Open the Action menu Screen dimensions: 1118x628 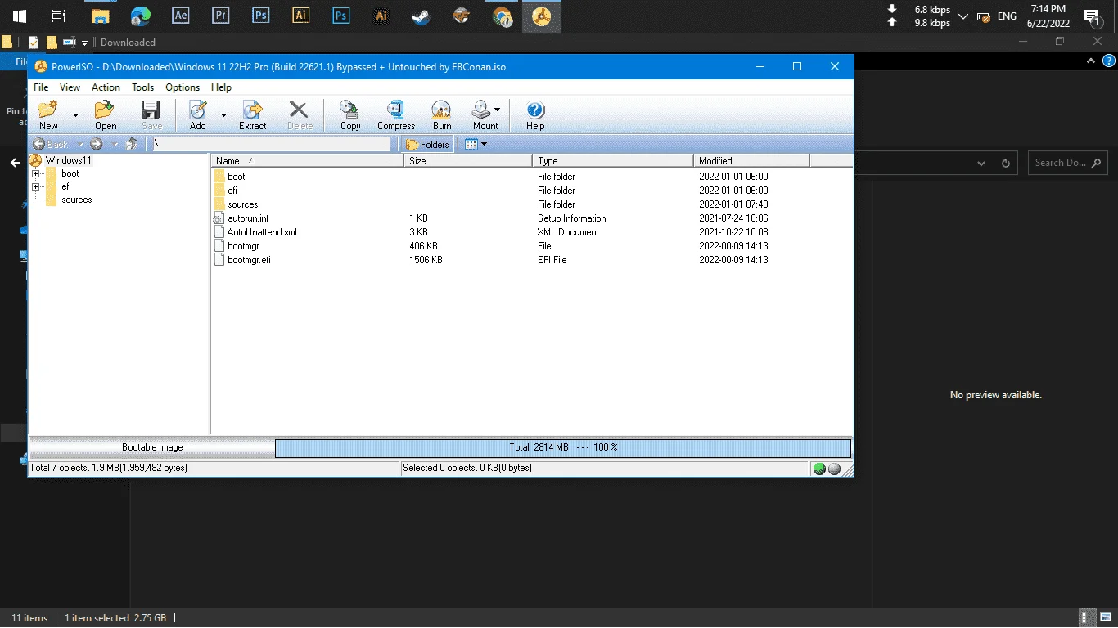click(106, 87)
